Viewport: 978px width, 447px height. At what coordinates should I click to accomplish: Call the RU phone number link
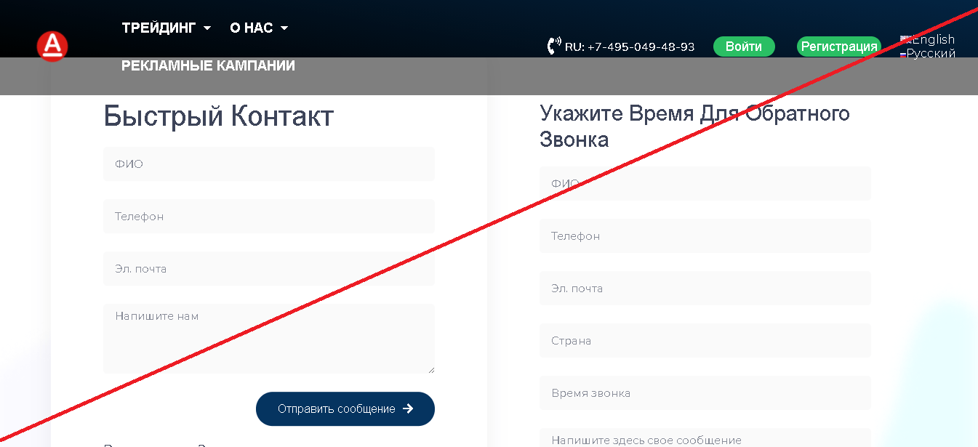click(630, 47)
